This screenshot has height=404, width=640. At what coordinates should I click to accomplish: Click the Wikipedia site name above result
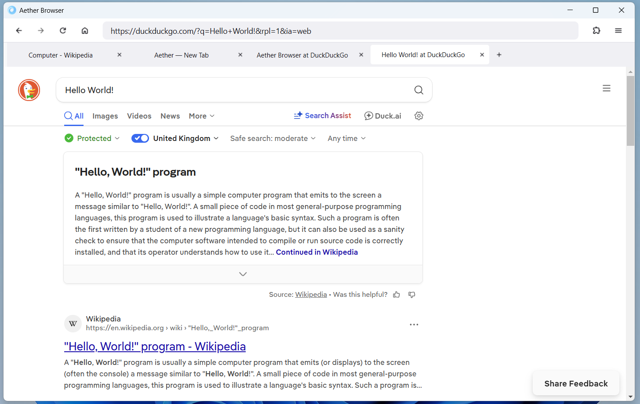(103, 319)
